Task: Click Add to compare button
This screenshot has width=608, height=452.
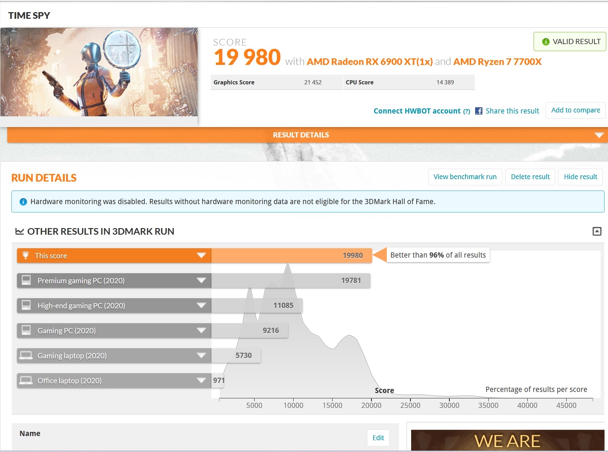Action: [576, 110]
